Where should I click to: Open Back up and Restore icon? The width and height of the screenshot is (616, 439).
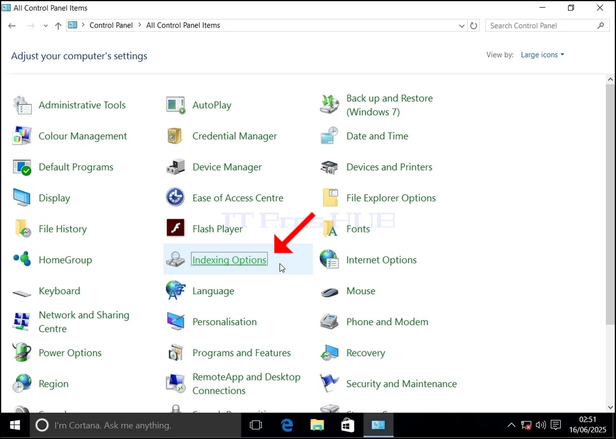point(329,105)
